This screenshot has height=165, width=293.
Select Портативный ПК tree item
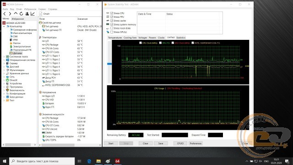(22, 50)
